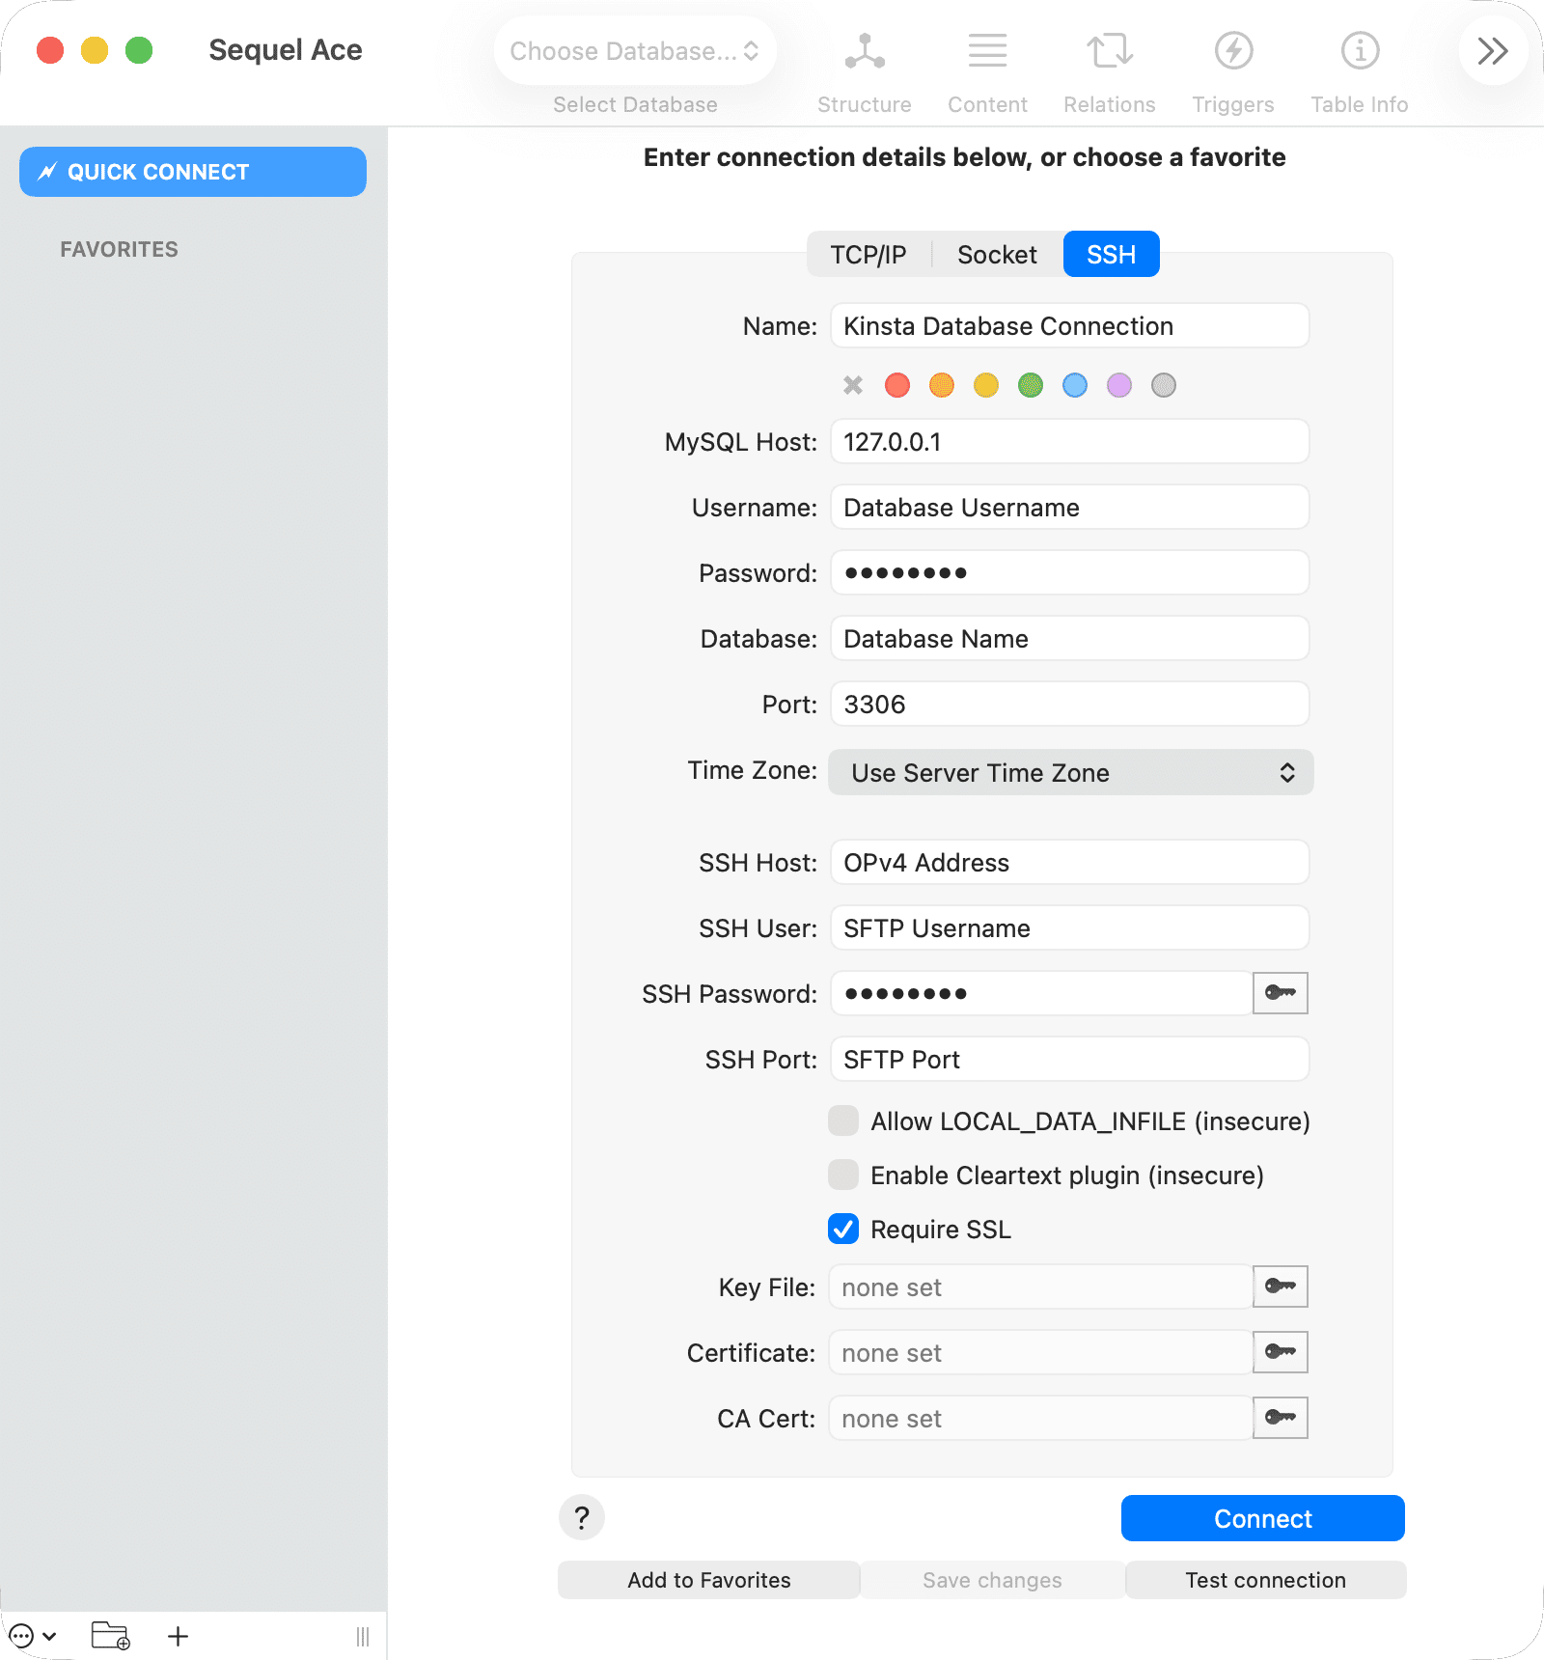Focus the Username field

(x=1069, y=508)
